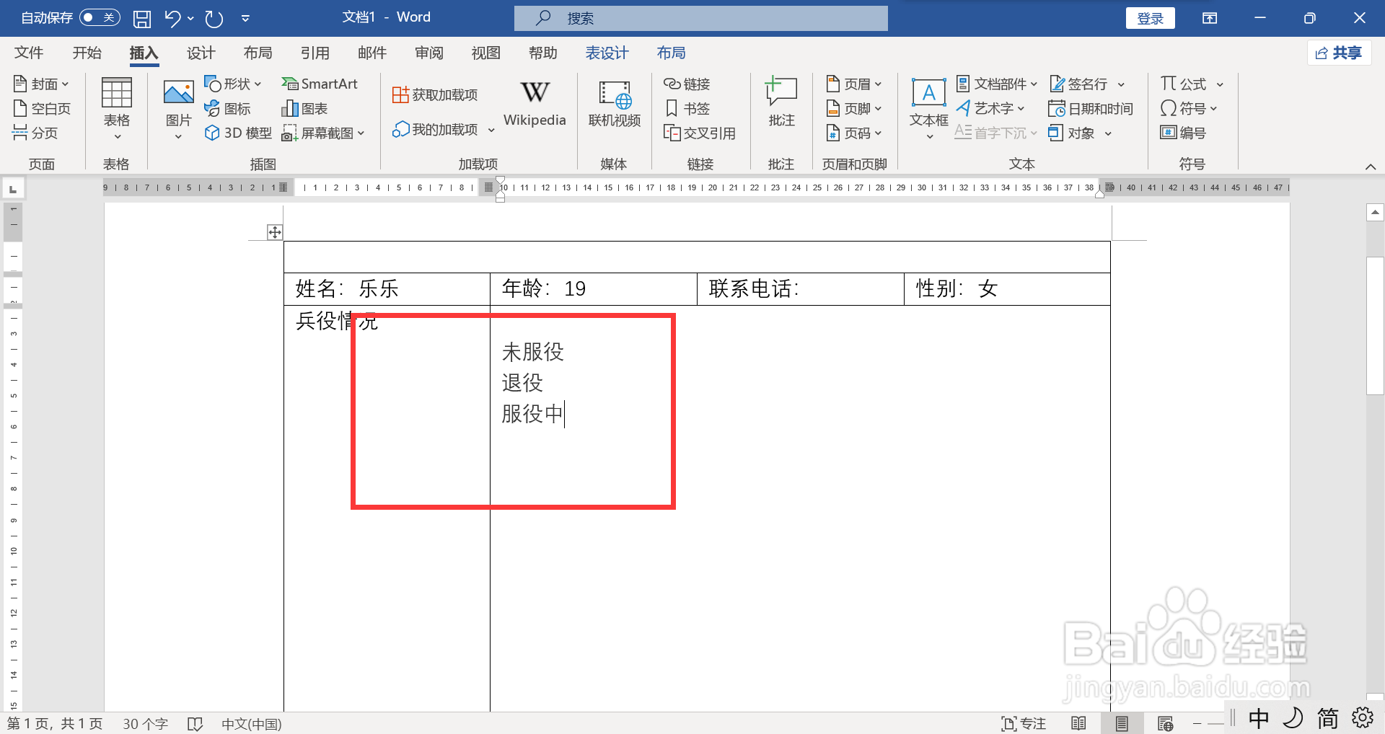Click the 退役 line

522,383
